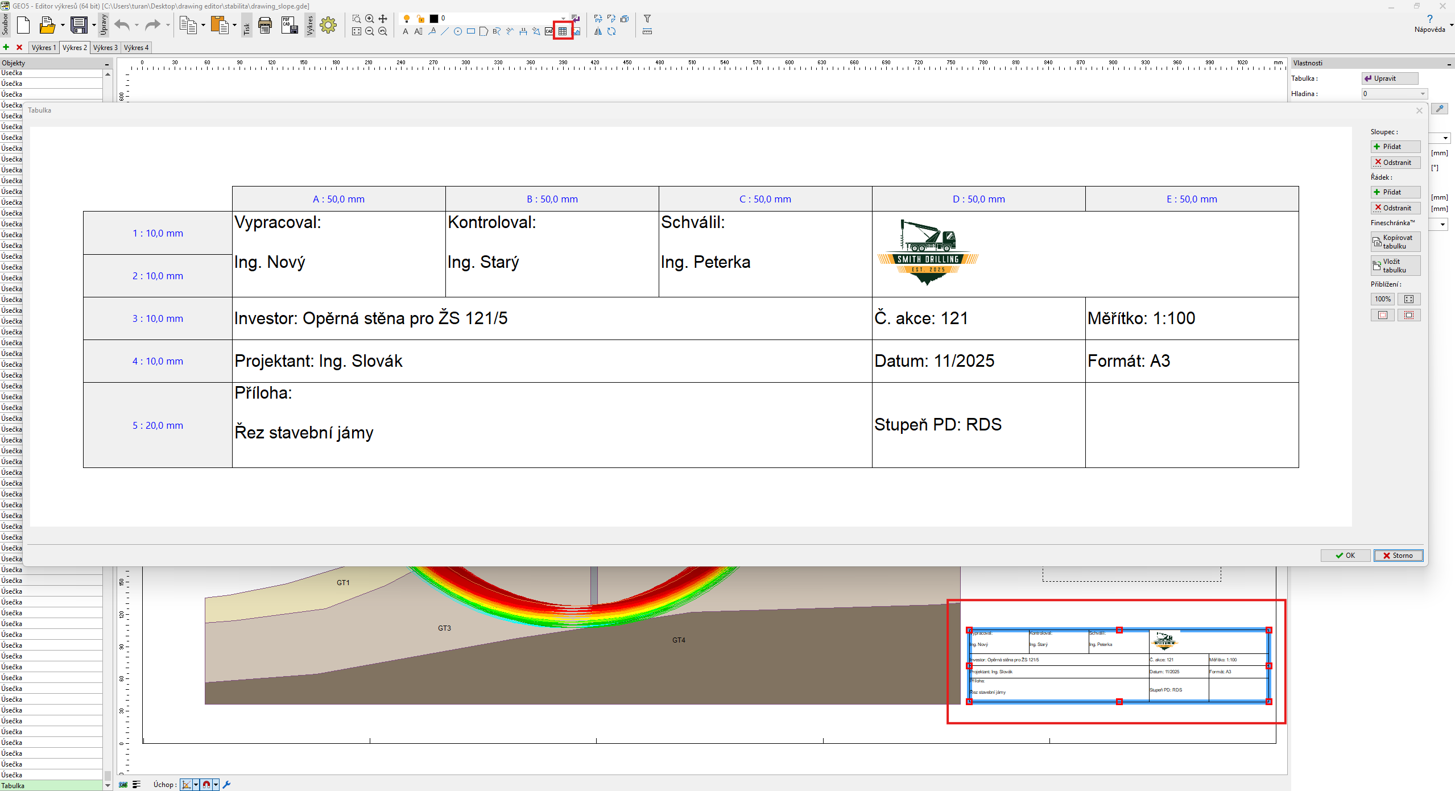
Task: Toggle the layer lock icon
Action: (x=420, y=19)
